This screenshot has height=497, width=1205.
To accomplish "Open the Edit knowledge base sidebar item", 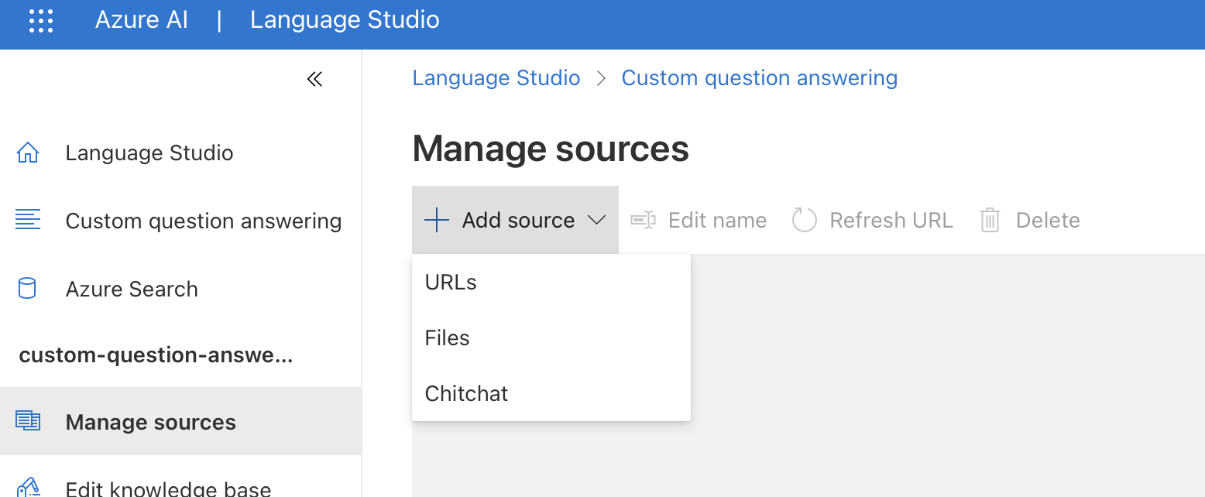I will click(168, 488).
